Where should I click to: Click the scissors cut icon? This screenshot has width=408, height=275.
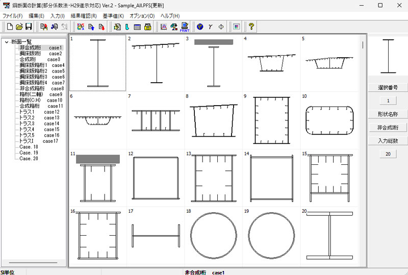tap(54, 27)
